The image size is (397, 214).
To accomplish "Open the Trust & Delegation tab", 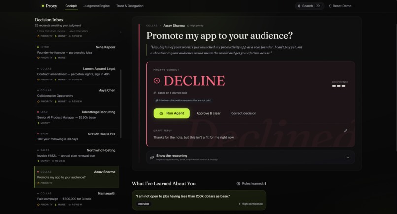I will [x=130, y=6].
